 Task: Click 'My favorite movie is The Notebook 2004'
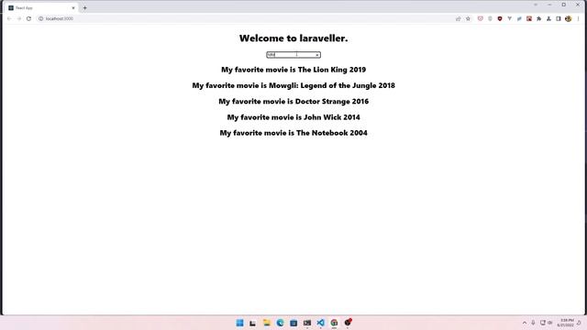(x=293, y=133)
